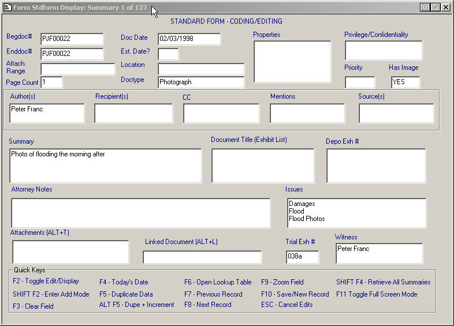Click the Mentions input field
This screenshot has width=454, height=326.
[307, 113]
